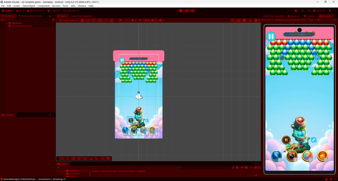Open scene camera settings dropdown
The width and height of the screenshot is (338, 181).
(x=154, y=20)
